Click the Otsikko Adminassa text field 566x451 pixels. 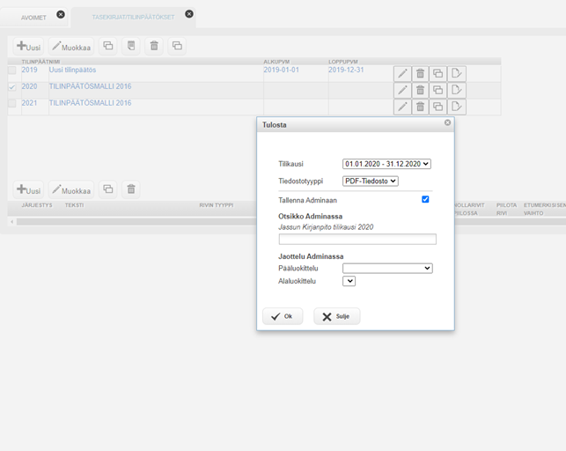[357, 239]
